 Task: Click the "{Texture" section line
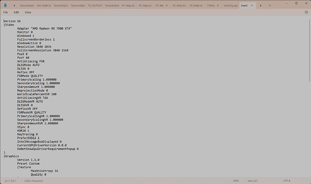click(24, 167)
